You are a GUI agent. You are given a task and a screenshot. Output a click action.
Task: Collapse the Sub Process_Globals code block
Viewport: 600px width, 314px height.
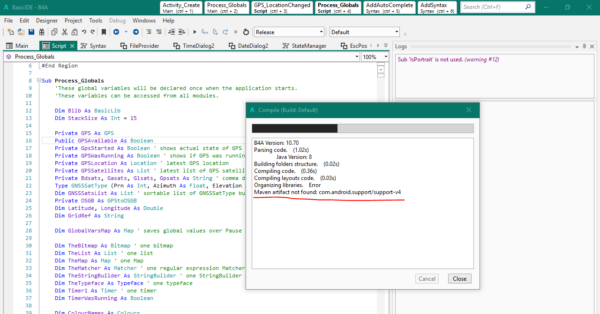(x=38, y=81)
